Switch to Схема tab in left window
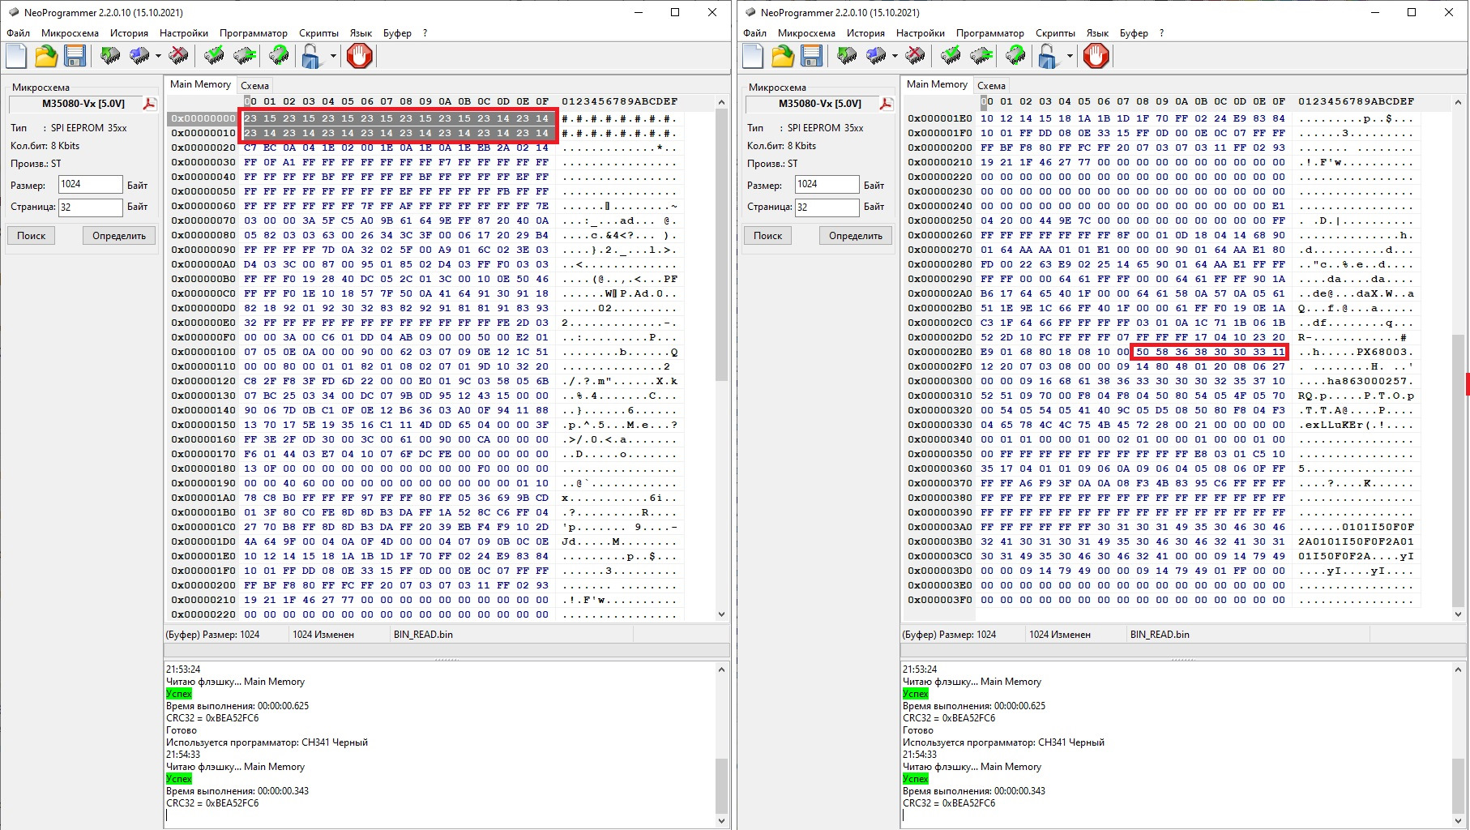Image resolution: width=1470 pixels, height=830 pixels. pos(254,85)
